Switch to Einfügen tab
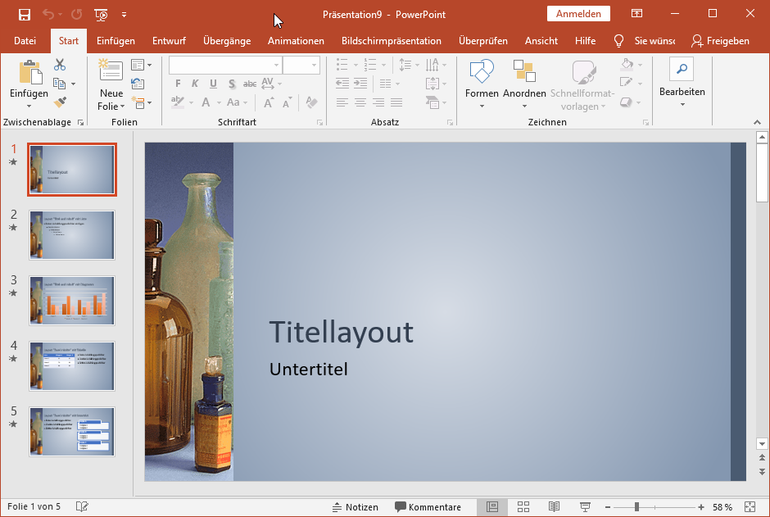Screen dimensions: 770x517 pyautogui.click(x=115, y=41)
